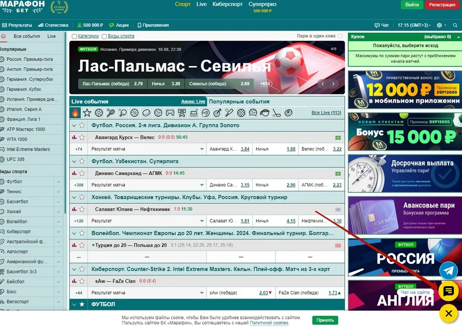
Task: Open esports events via gamepad icon
Action: click(x=170, y=112)
